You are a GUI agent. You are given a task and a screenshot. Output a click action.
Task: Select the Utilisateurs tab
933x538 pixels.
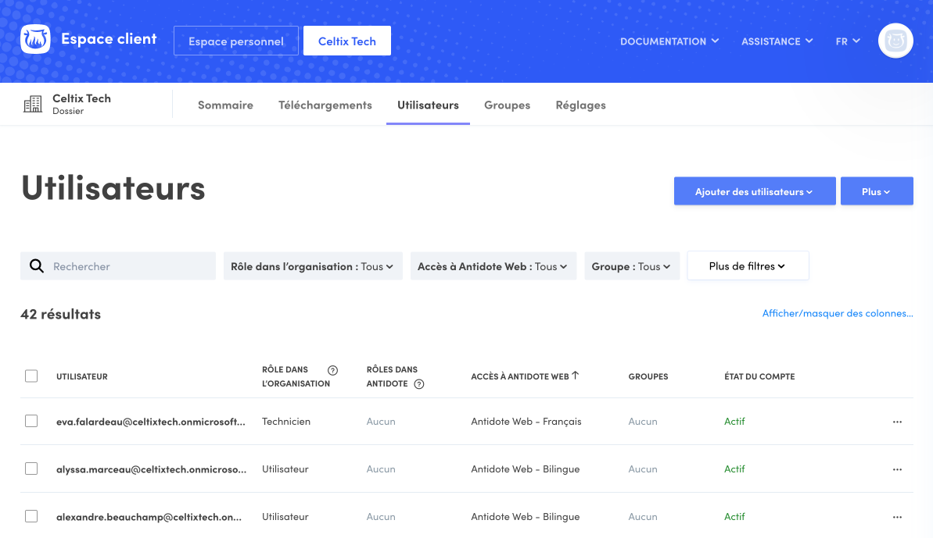coord(428,105)
